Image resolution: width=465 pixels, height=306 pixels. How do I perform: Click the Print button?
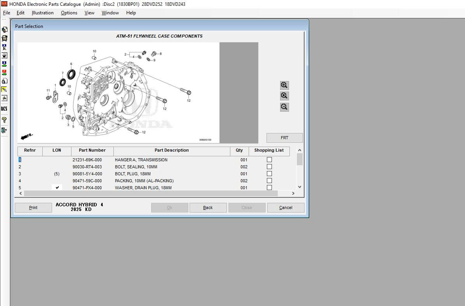point(33,207)
